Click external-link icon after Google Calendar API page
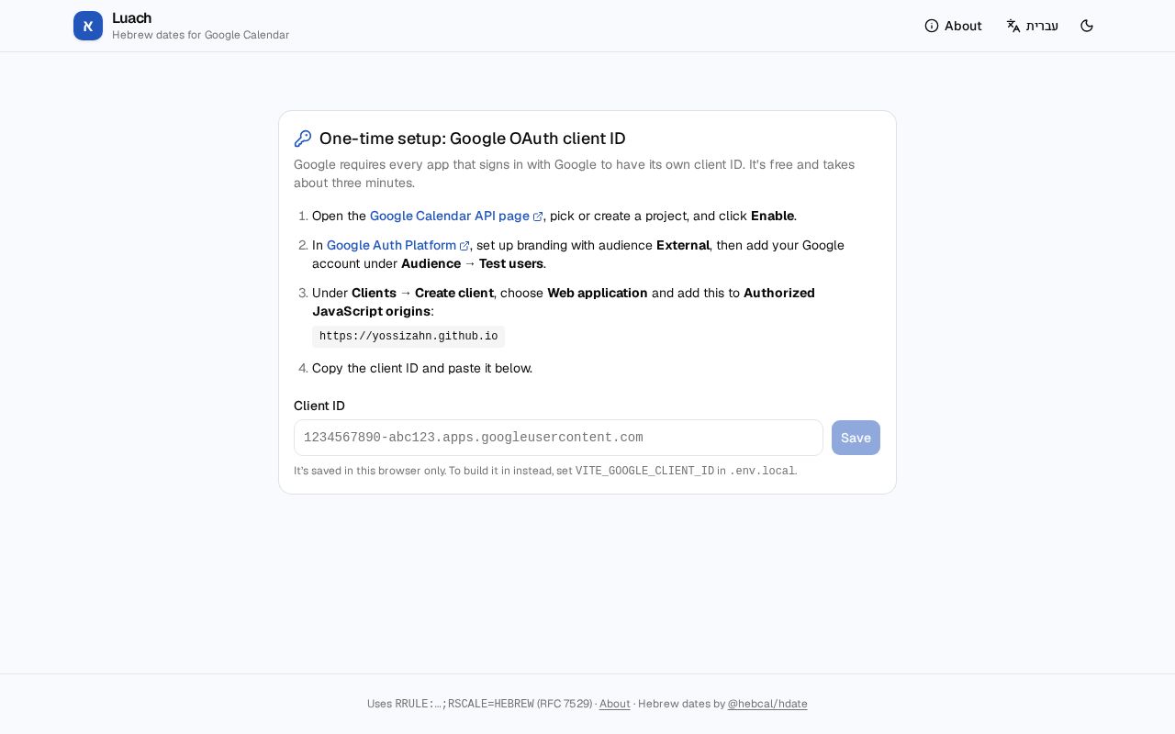The height and width of the screenshot is (734, 1175). tap(538, 217)
